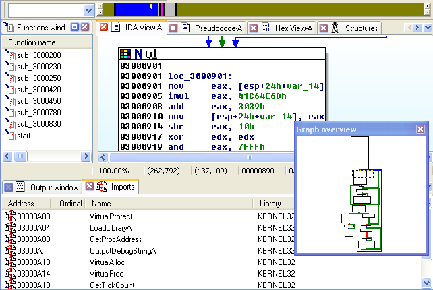Close the Imports tab

[89, 187]
